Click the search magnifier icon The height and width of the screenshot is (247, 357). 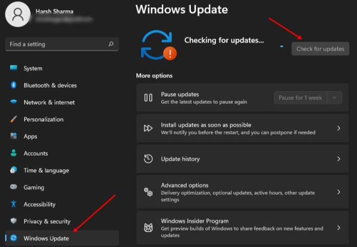[111, 44]
